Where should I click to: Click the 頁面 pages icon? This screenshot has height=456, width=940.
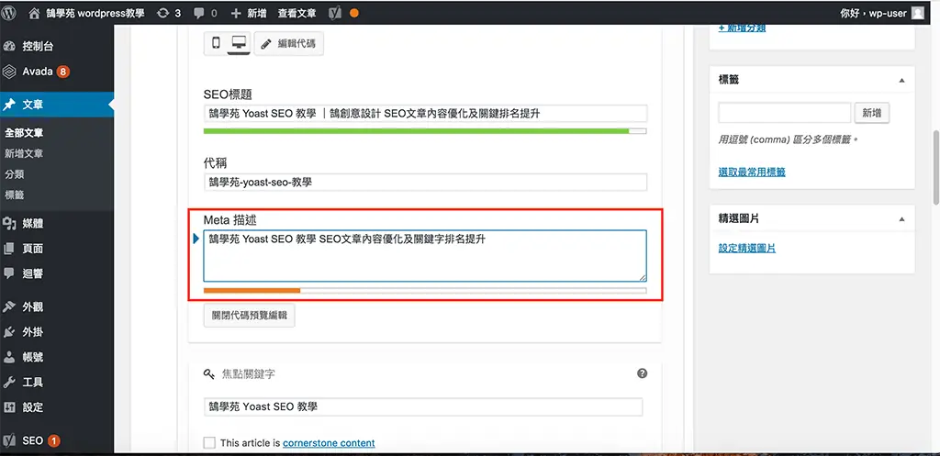pyautogui.click(x=9, y=248)
